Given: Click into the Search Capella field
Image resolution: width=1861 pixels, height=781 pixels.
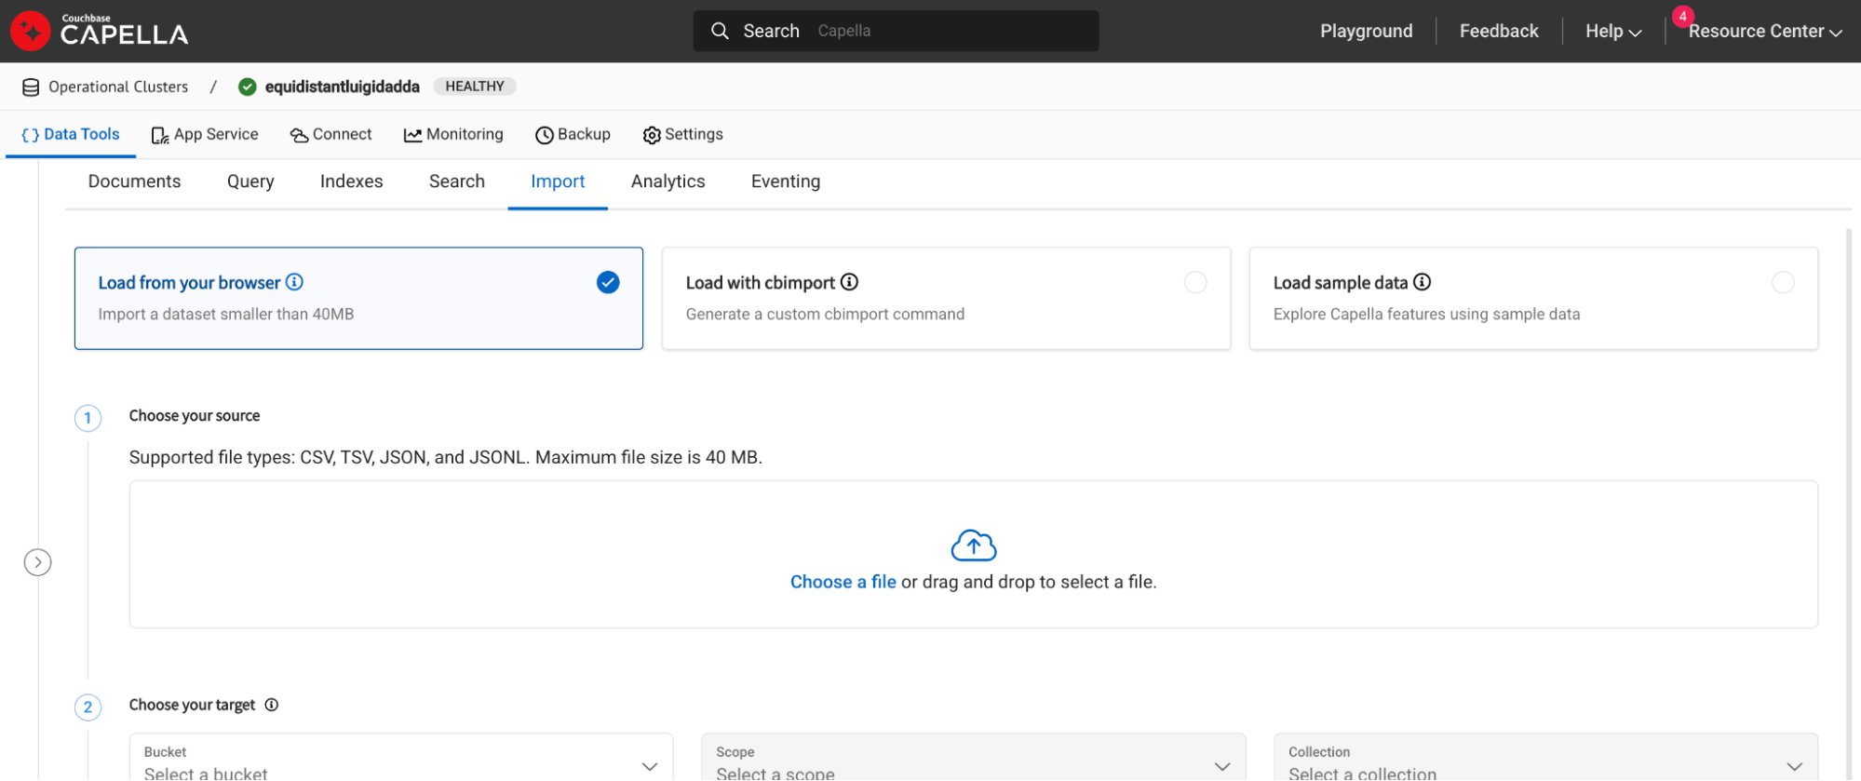Looking at the screenshot, I should (896, 31).
